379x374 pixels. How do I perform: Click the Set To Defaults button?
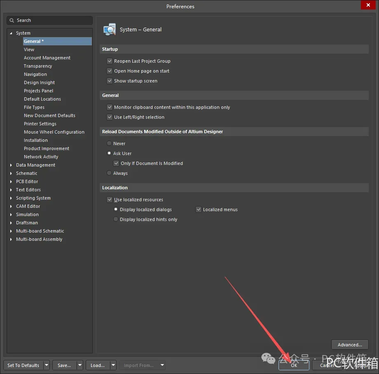tap(23, 365)
